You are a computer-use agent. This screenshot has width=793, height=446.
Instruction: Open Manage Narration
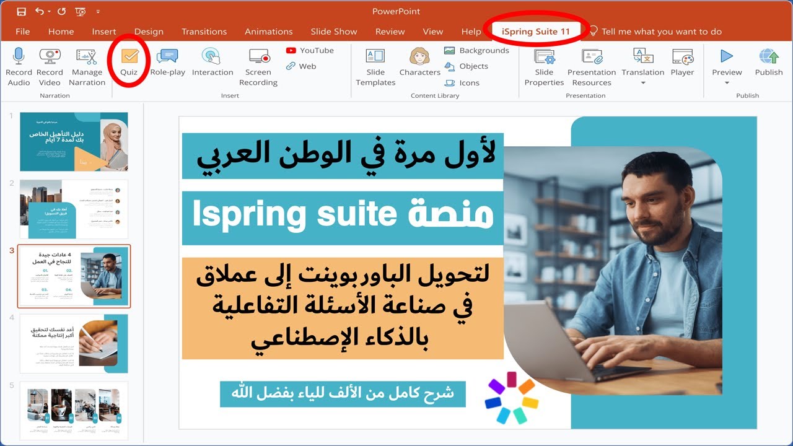(x=87, y=67)
